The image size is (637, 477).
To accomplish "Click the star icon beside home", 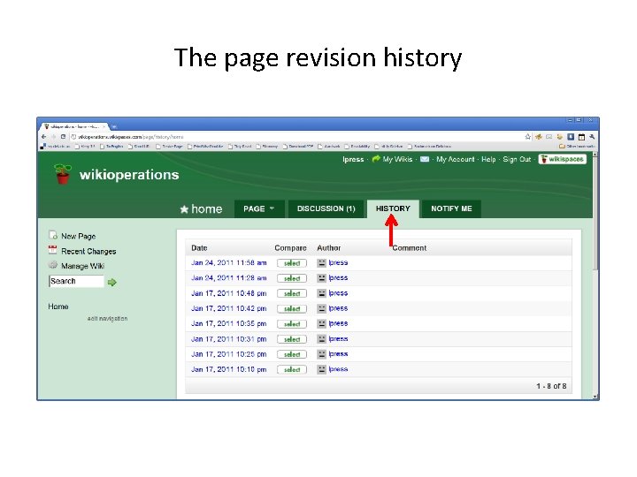I will [184, 209].
